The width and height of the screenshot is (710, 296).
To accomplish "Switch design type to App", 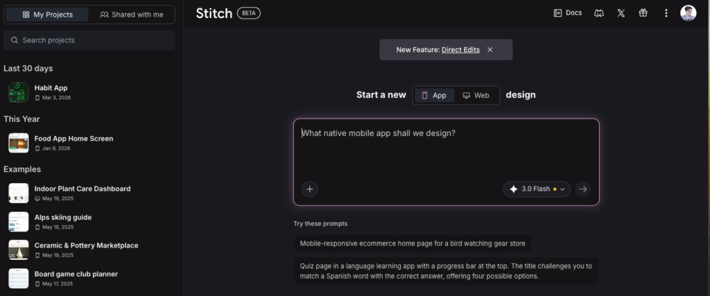I will pyautogui.click(x=434, y=95).
